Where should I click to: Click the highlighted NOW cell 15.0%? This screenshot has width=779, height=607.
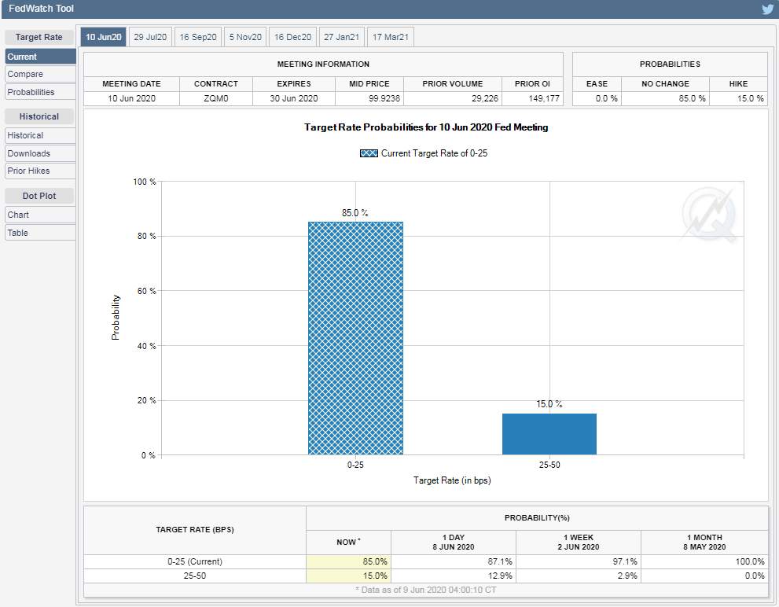click(x=348, y=576)
